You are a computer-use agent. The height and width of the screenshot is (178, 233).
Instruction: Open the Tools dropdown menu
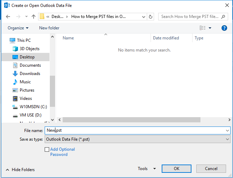tap(147, 169)
